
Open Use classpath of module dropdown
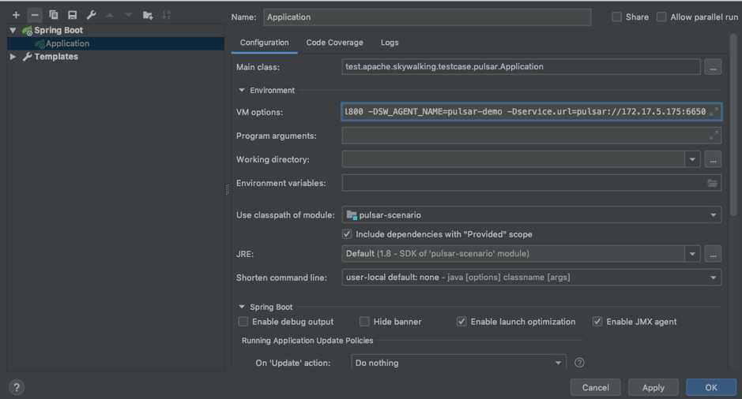point(713,214)
